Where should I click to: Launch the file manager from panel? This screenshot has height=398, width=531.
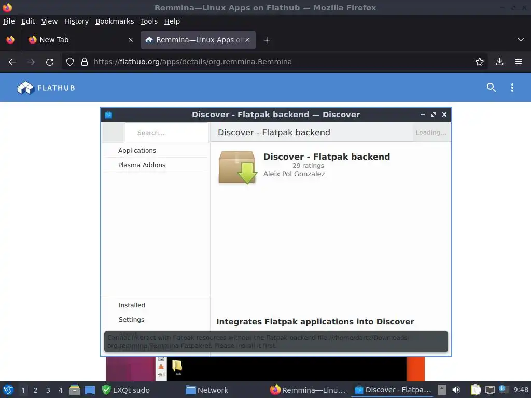point(75,390)
